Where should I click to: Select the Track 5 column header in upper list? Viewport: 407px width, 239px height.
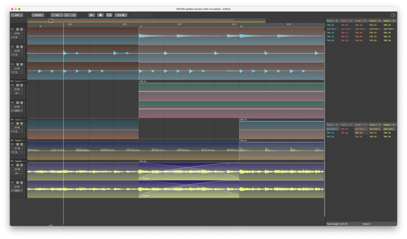389,21
